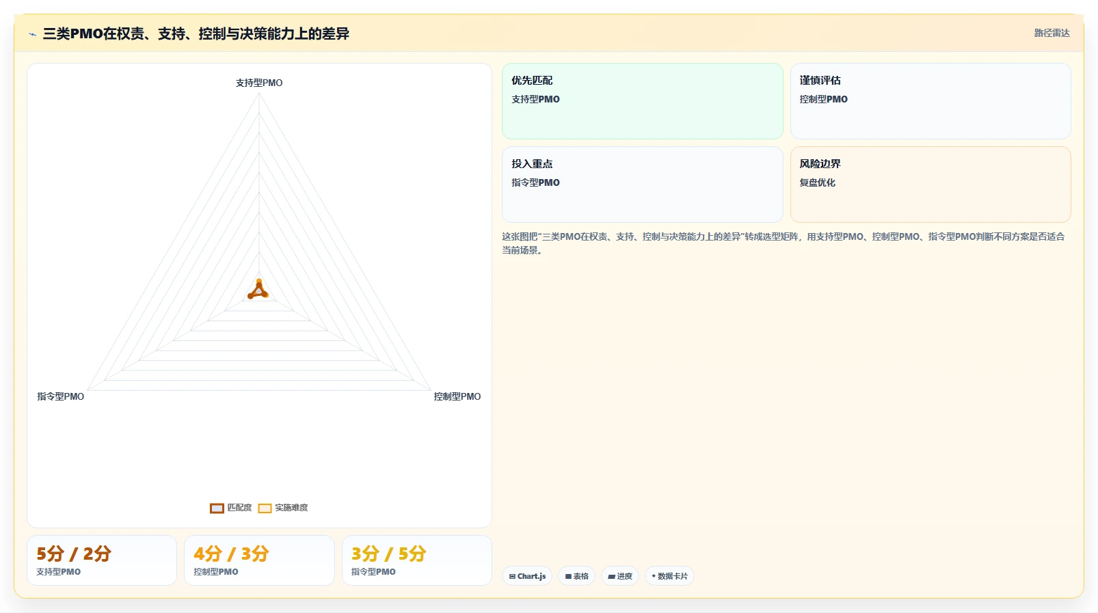The image size is (1098, 613).
Task: Click 控制型PMO label under 4分 / 3分
Action: [x=216, y=572]
